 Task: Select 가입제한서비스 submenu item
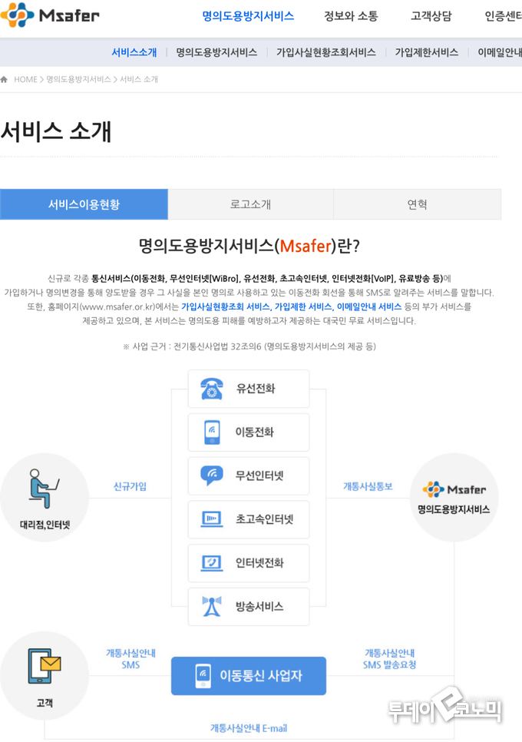click(x=427, y=52)
